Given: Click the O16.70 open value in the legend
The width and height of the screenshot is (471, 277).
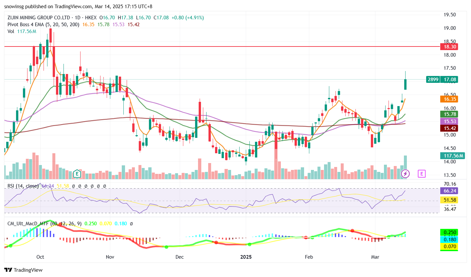Looking at the screenshot, I should pyautogui.click(x=107, y=18).
